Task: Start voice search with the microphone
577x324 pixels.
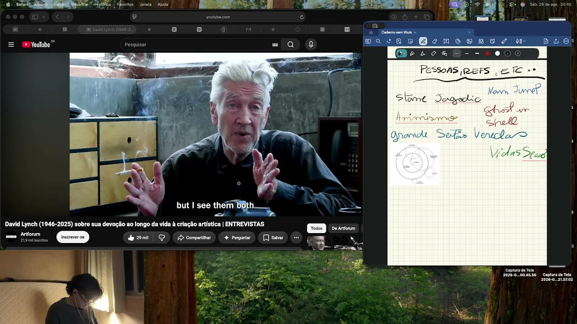Action: 311,45
